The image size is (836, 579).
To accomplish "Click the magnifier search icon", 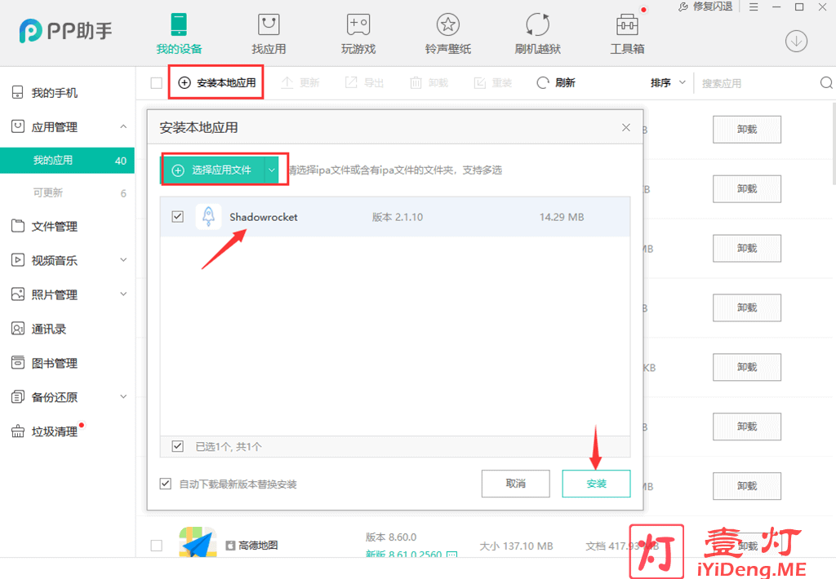I will 826,82.
